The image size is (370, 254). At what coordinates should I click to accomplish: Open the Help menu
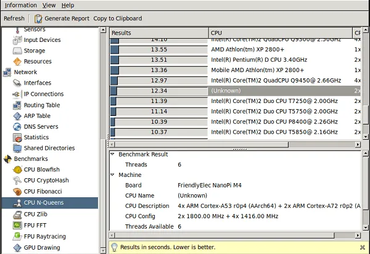coord(68,5)
